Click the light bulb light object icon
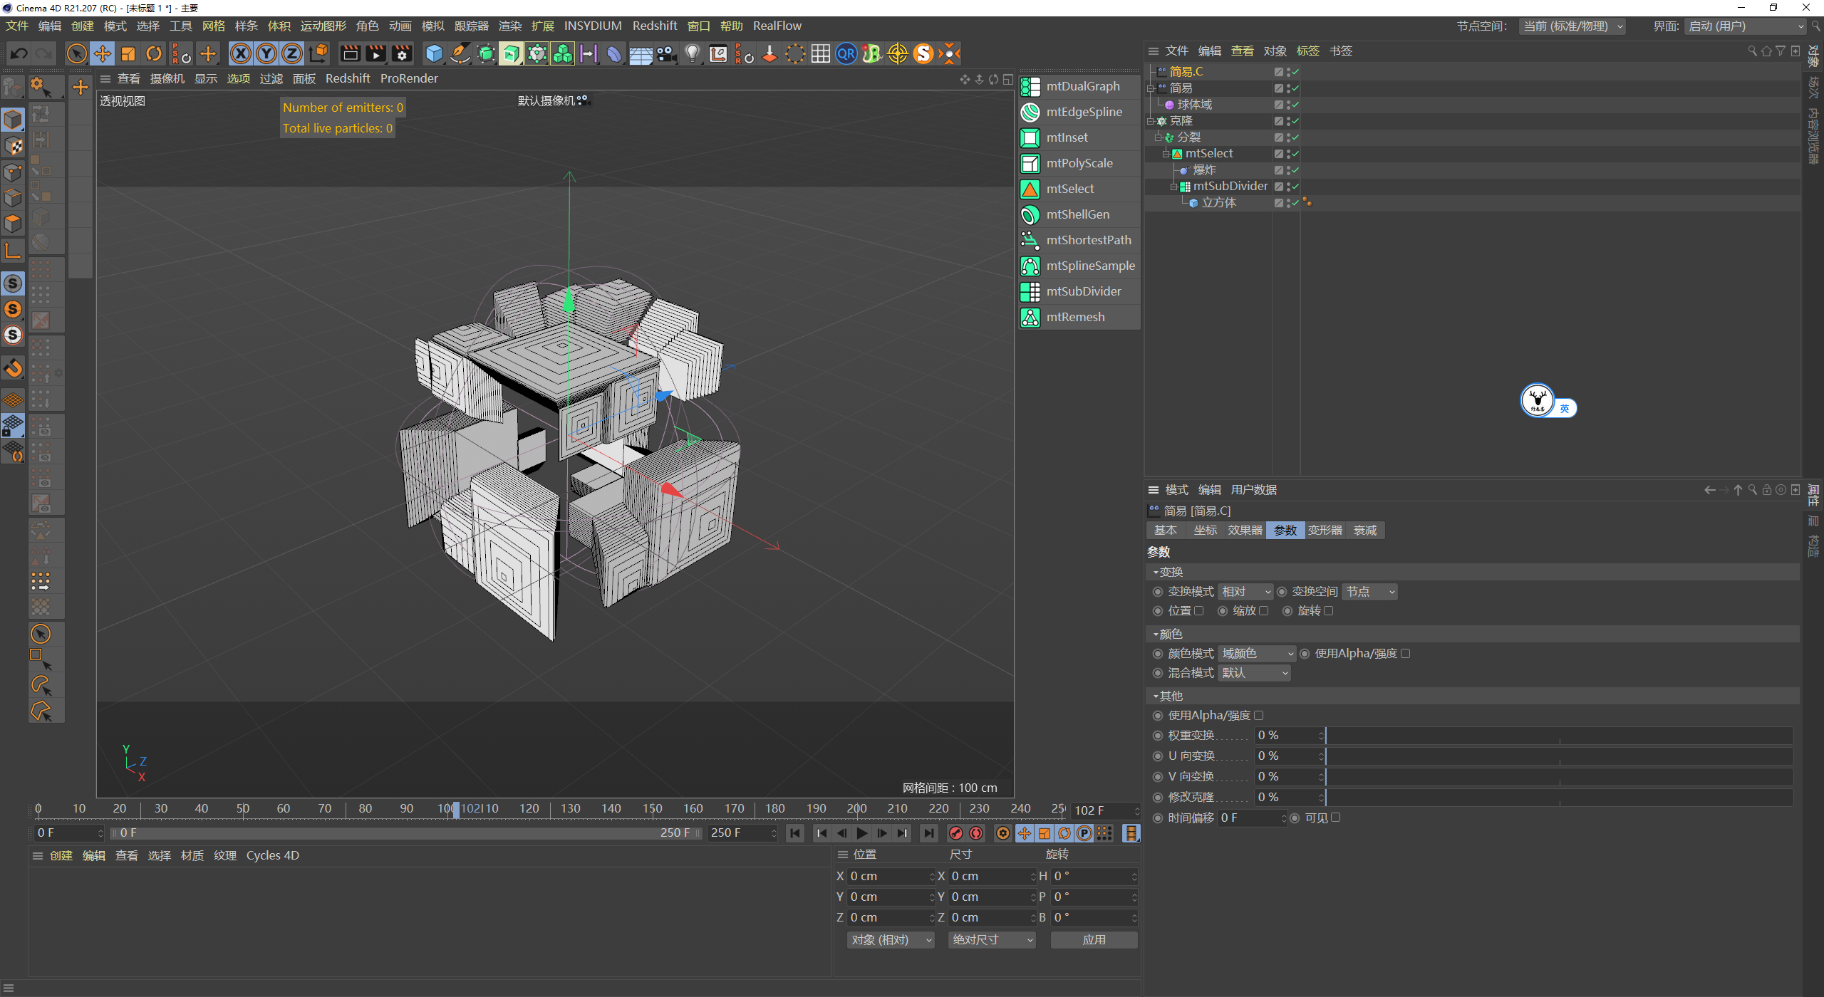1824x997 pixels. coord(692,53)
